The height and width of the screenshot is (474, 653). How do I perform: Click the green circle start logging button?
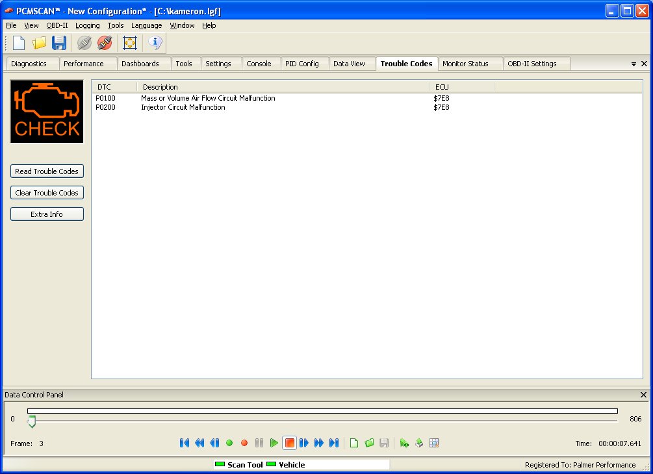click(229, 443)
